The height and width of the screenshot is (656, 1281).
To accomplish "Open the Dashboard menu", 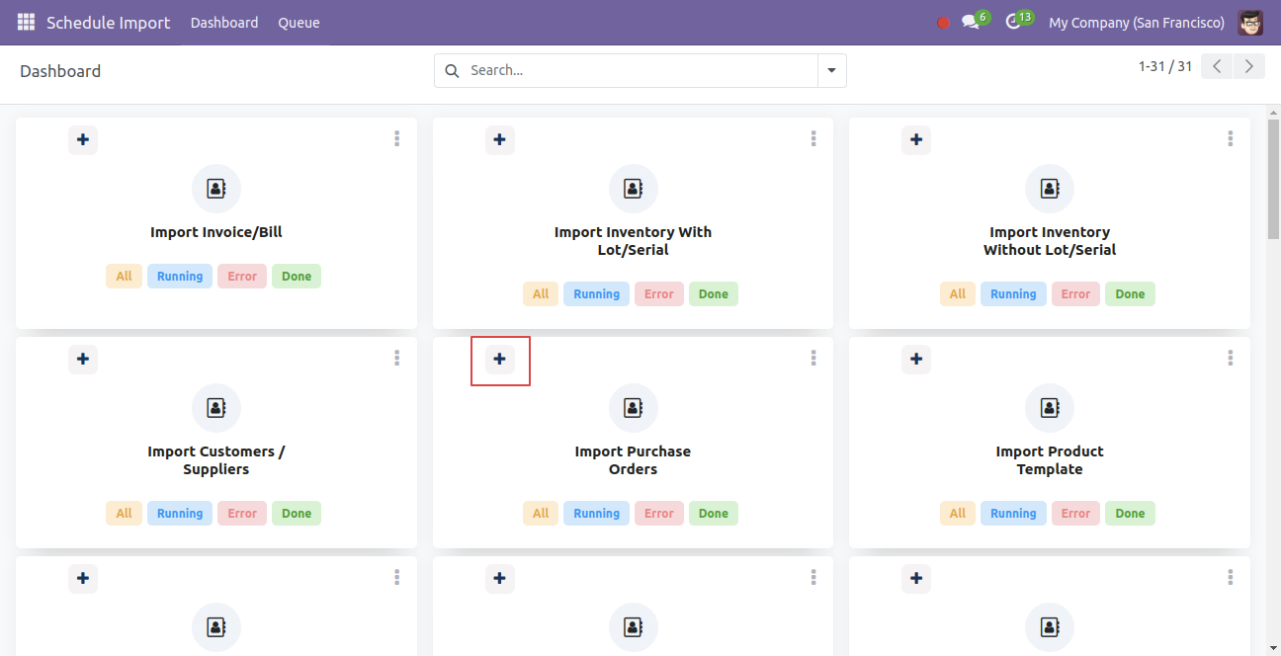I will pyautogui.click(x=224, y=23).
